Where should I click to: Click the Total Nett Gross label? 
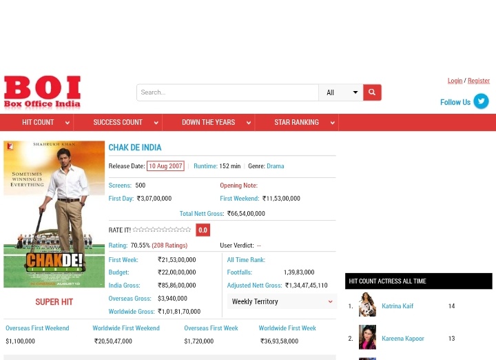click(202, 214)
